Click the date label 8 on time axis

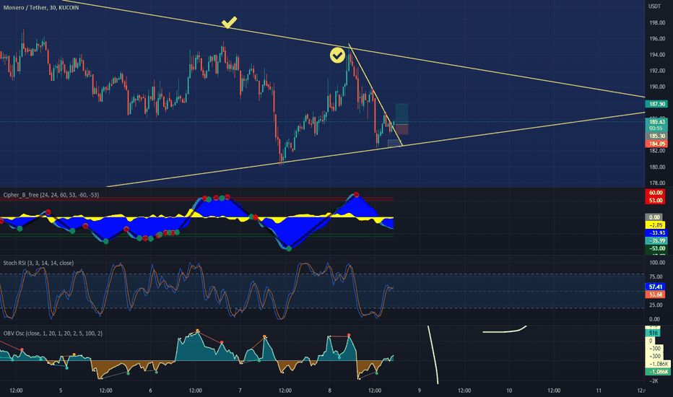tap(329, 391)
